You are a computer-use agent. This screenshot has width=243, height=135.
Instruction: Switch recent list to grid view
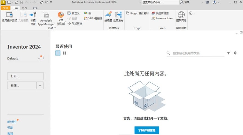coord(65,53)
